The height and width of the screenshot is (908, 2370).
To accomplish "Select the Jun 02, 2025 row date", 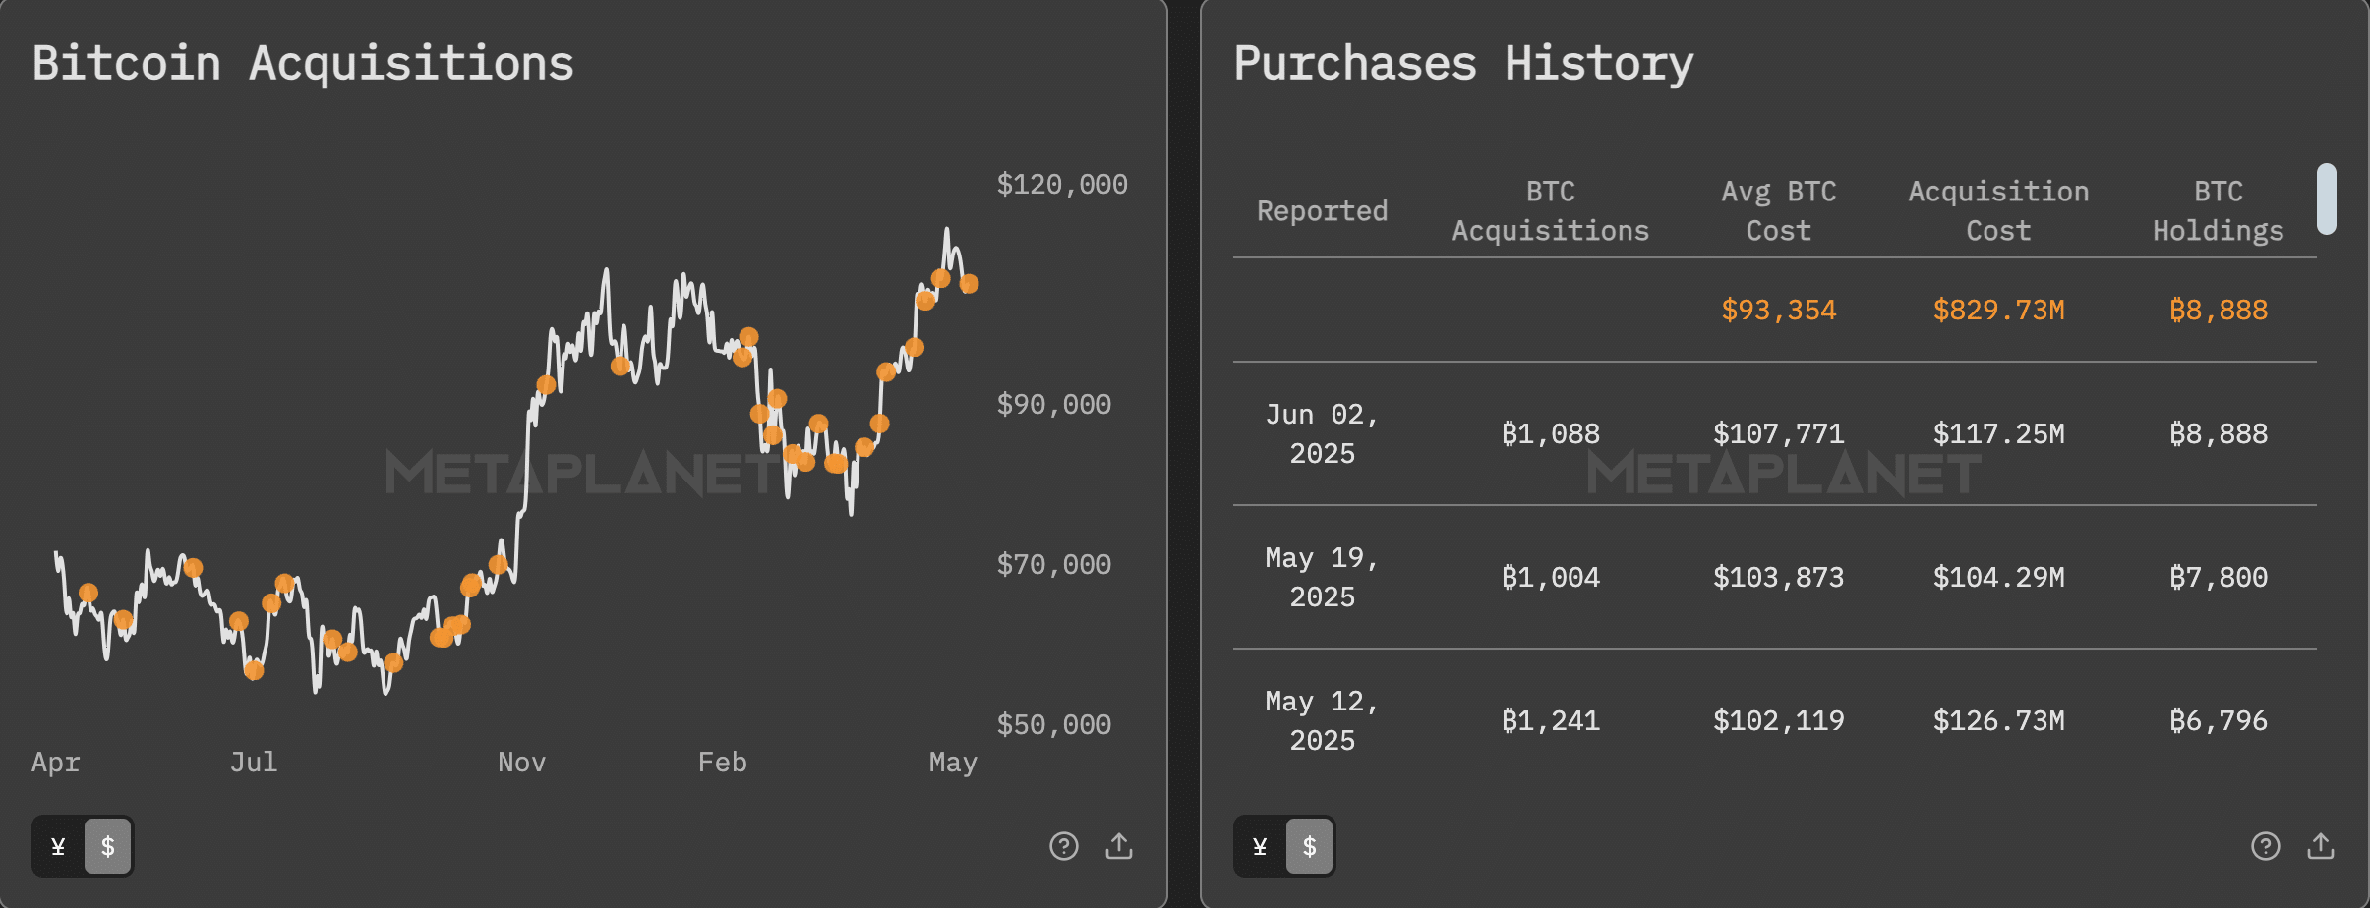I will tap(1322, 433).
